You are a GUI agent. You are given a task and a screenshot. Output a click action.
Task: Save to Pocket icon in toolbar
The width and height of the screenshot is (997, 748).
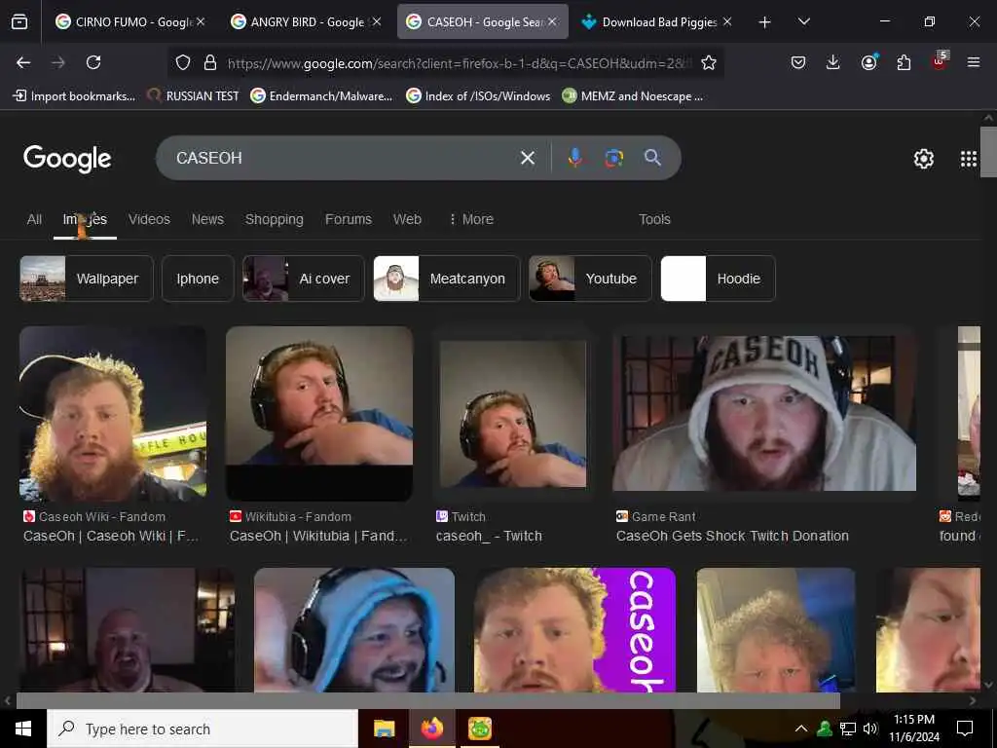(x=798, y=62)
